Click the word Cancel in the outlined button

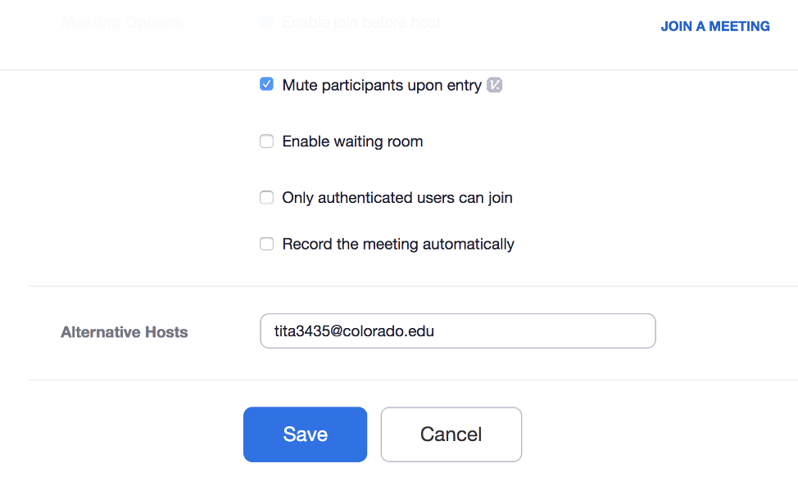point(451,434)
